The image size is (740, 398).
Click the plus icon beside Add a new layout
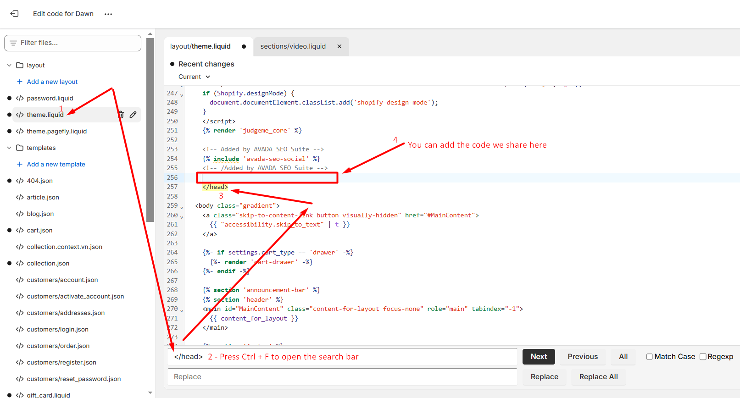point(20,82)
